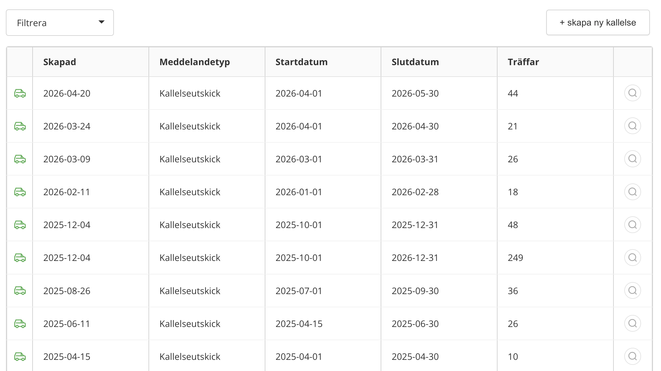
Task: Click the Skapad column header
Action: [x=60, y=62]
